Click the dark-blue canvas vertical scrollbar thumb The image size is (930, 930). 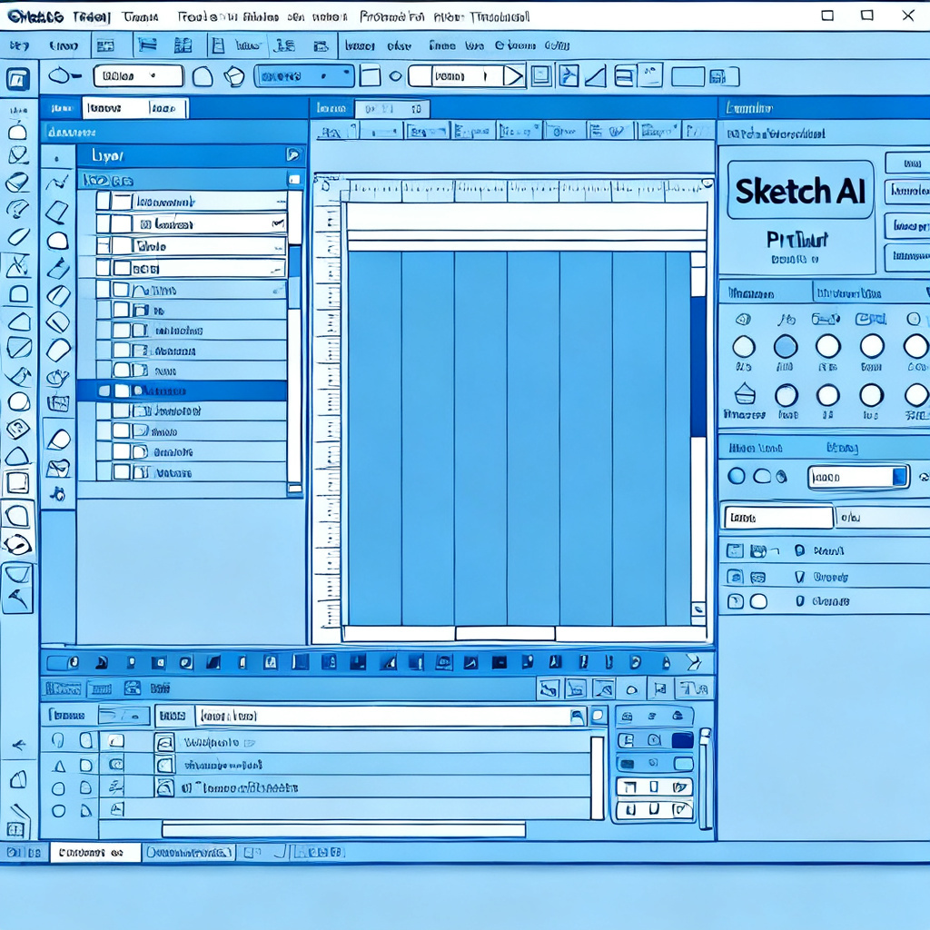[x=698, y=367]
